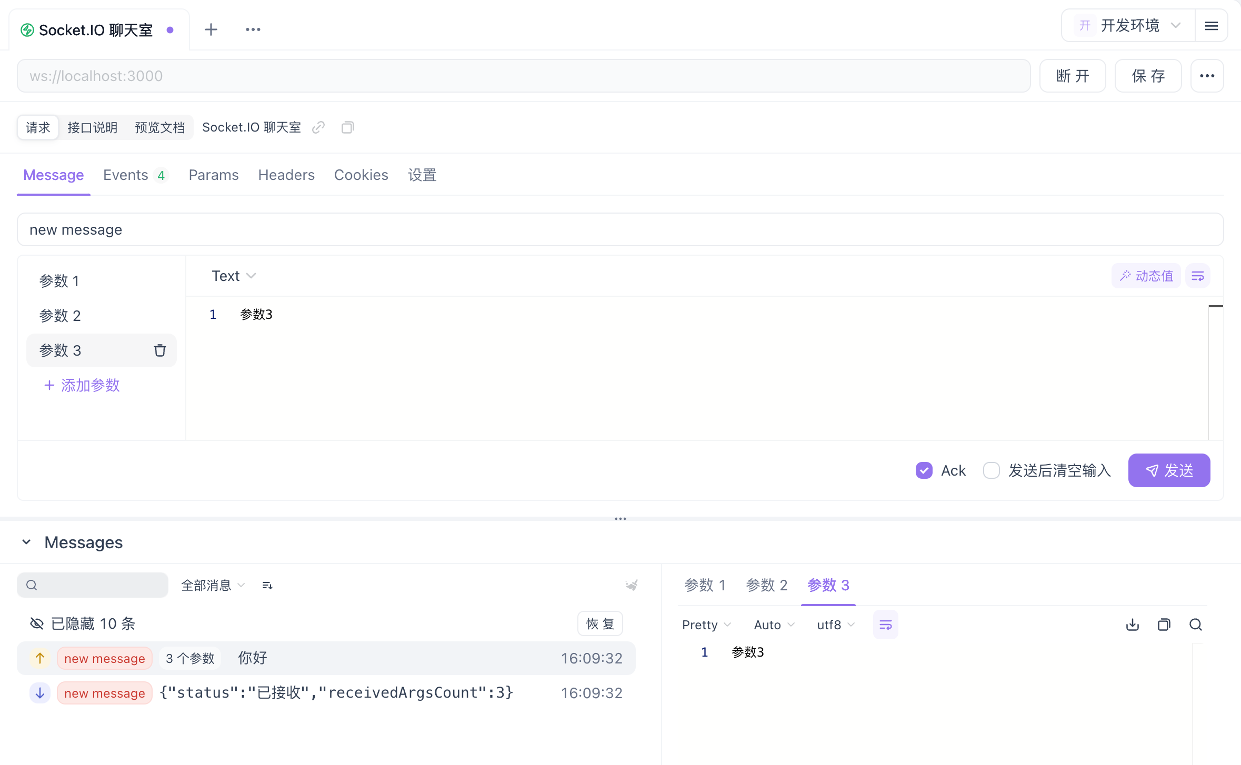This screenshot has width=1241, height=765.
Task: Toggle the Ack checkbox
Action: 924,470
